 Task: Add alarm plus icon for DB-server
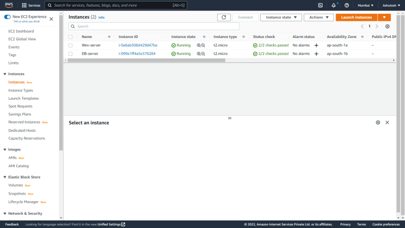point(316,54)
